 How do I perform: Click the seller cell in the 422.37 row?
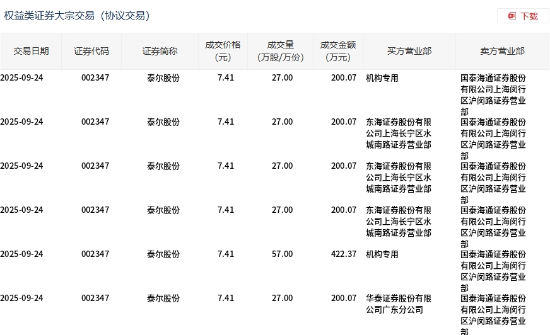(493, 271)
